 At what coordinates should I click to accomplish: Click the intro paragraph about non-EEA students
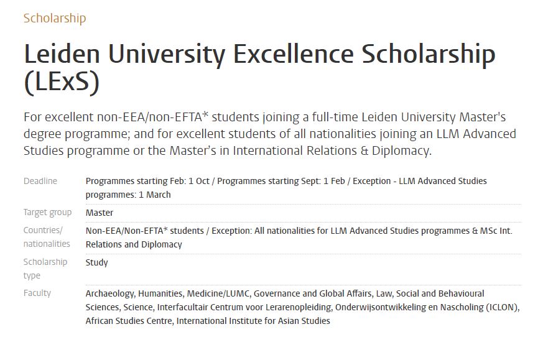point(270,134)
